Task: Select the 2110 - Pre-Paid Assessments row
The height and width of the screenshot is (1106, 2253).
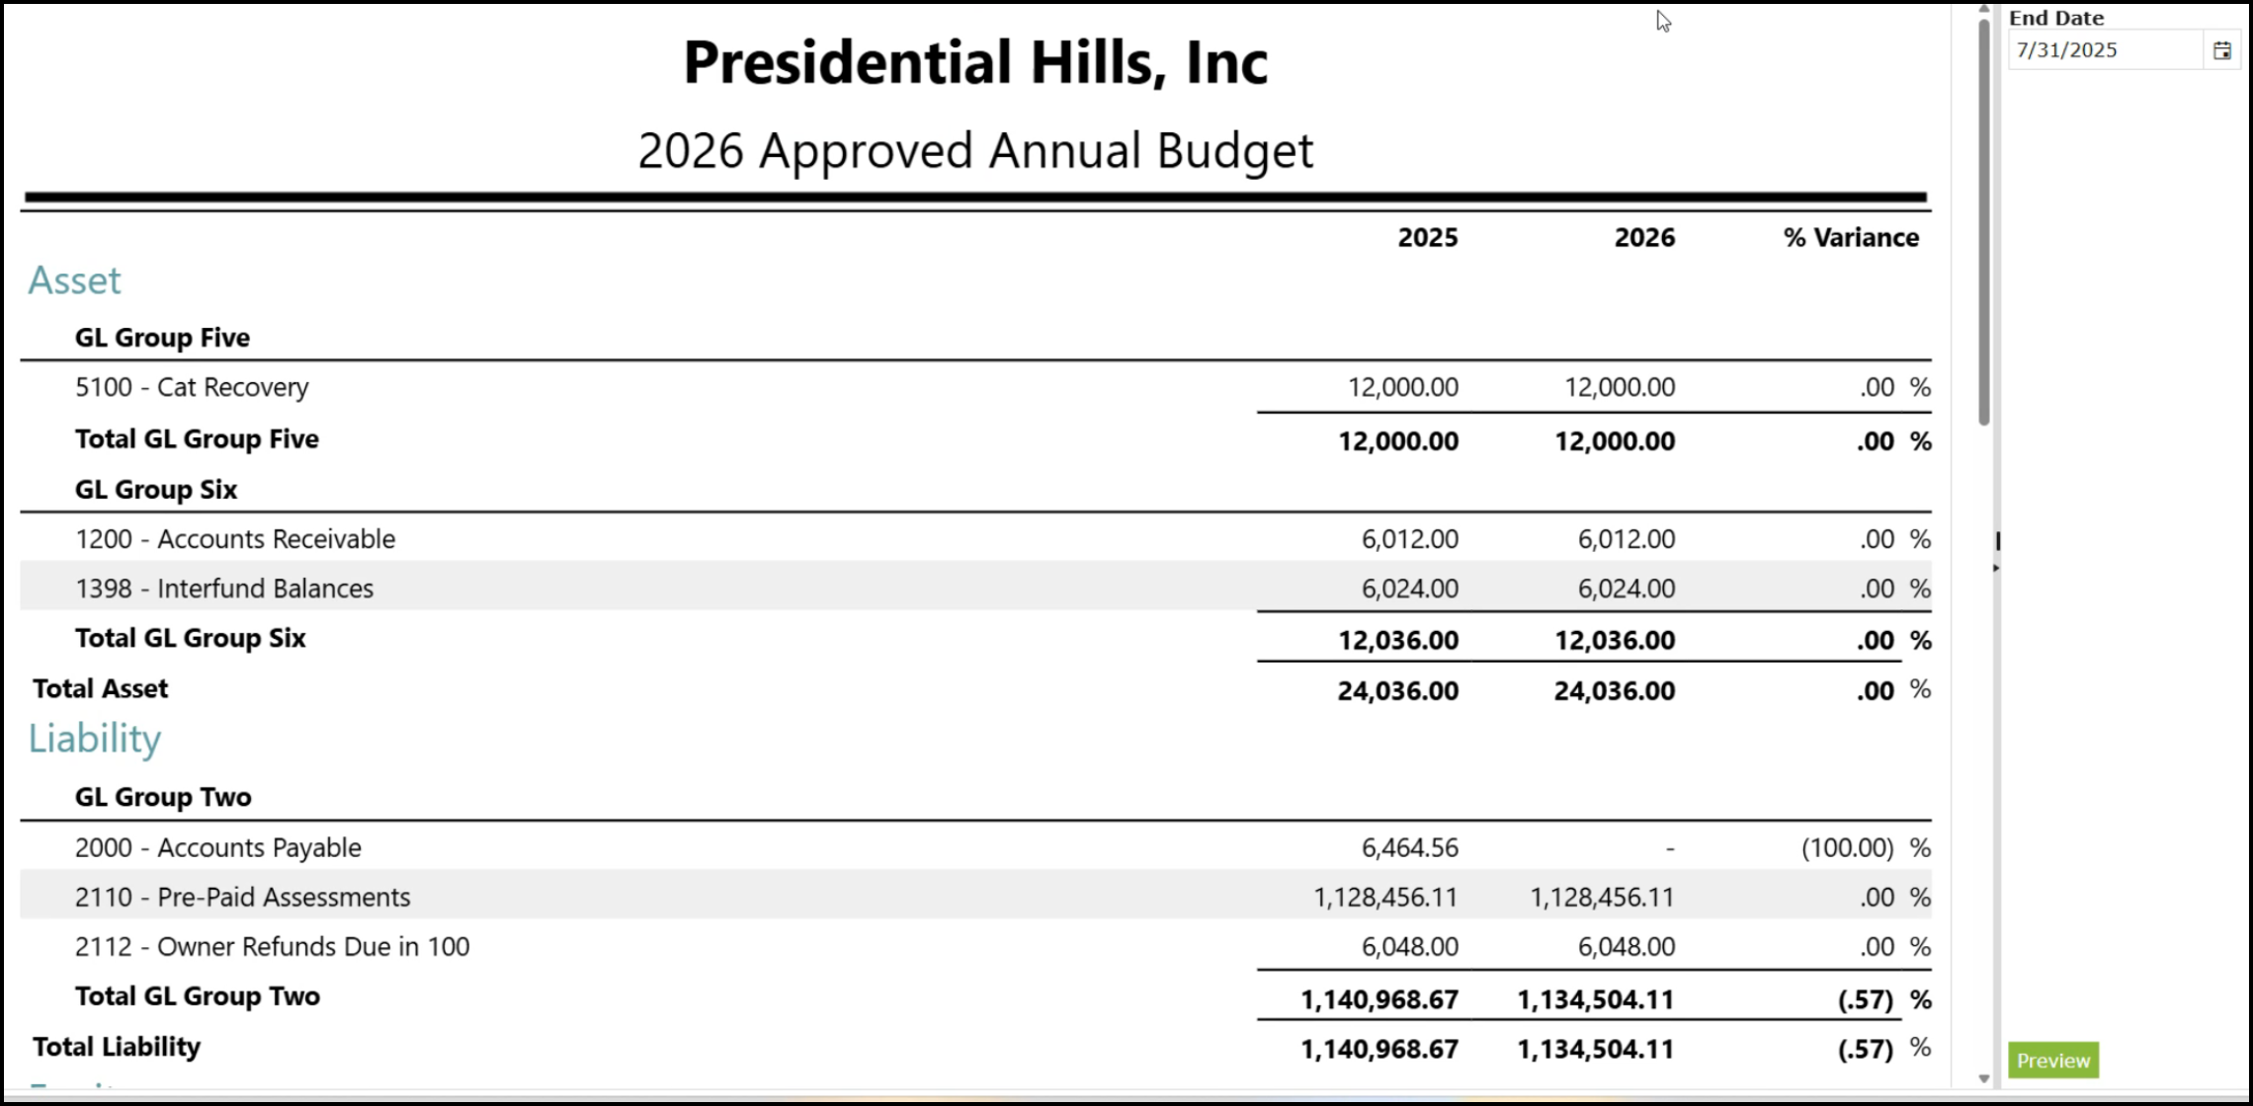Action: click(x=975, y=896)
